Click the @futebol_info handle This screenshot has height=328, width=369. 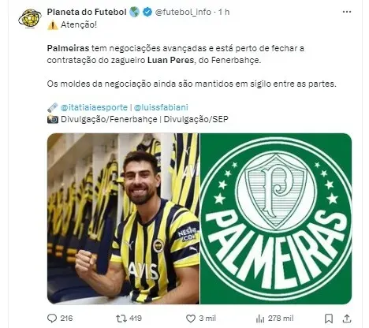coord(183,12)
